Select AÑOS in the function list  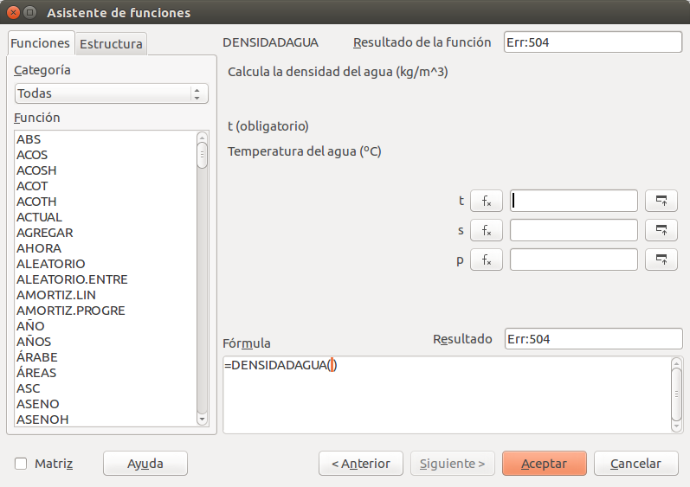point(106,342)
